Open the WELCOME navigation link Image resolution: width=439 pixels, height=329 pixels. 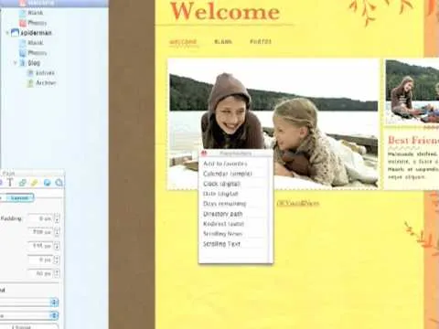[183, 42]
